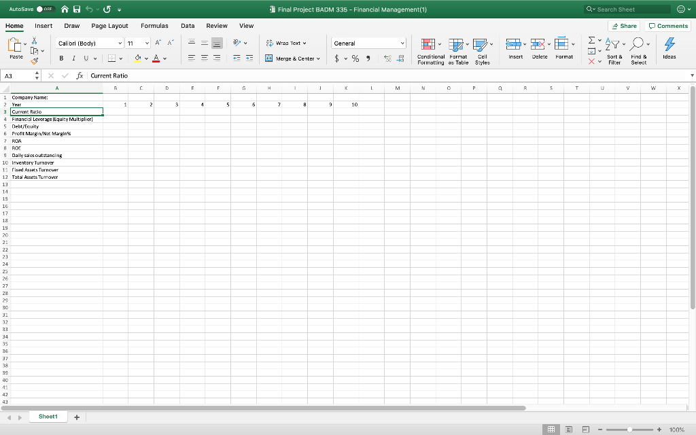This screenshot has height=435, width=696.
Task: Click the Ideas lightning icon
Action: pyautogui.click(x=669, y=44)
